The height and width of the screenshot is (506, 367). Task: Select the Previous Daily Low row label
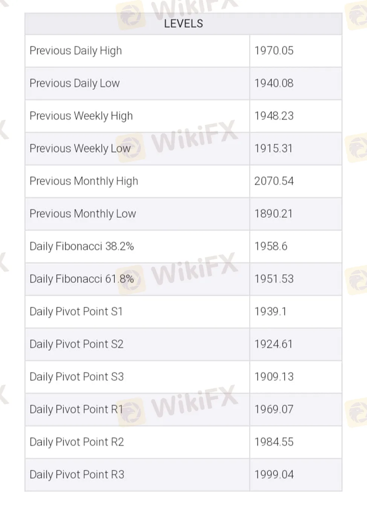pyautogui.click(x=75, y=83)
